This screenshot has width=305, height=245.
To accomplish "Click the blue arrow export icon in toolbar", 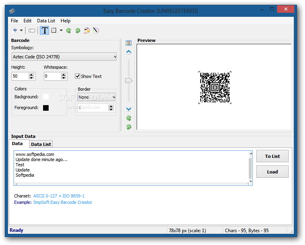I will point(15,30).
